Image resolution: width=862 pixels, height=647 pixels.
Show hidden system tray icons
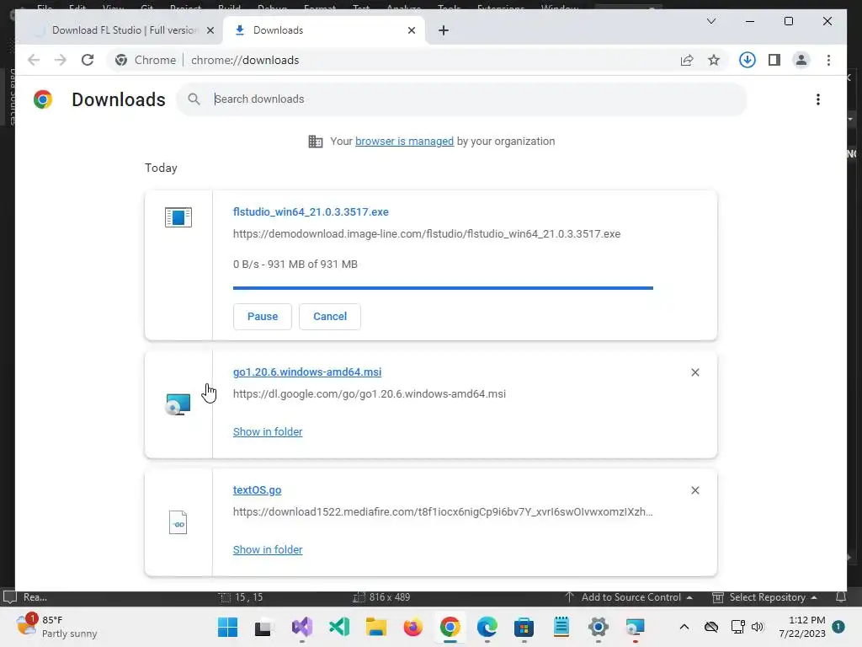(684, 627)
